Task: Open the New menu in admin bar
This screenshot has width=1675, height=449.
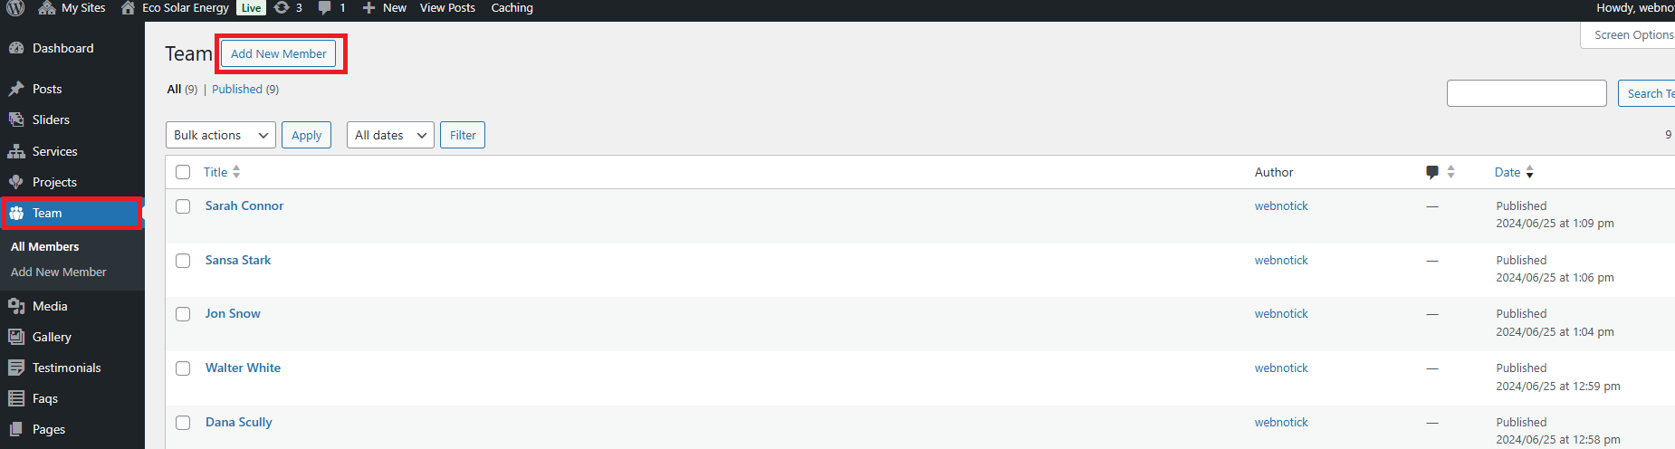Action: point(385,8)
